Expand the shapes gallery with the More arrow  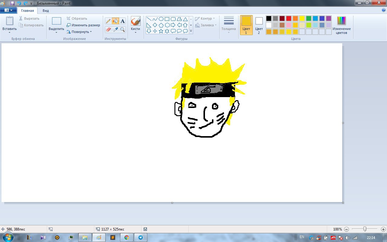(191, 31)
